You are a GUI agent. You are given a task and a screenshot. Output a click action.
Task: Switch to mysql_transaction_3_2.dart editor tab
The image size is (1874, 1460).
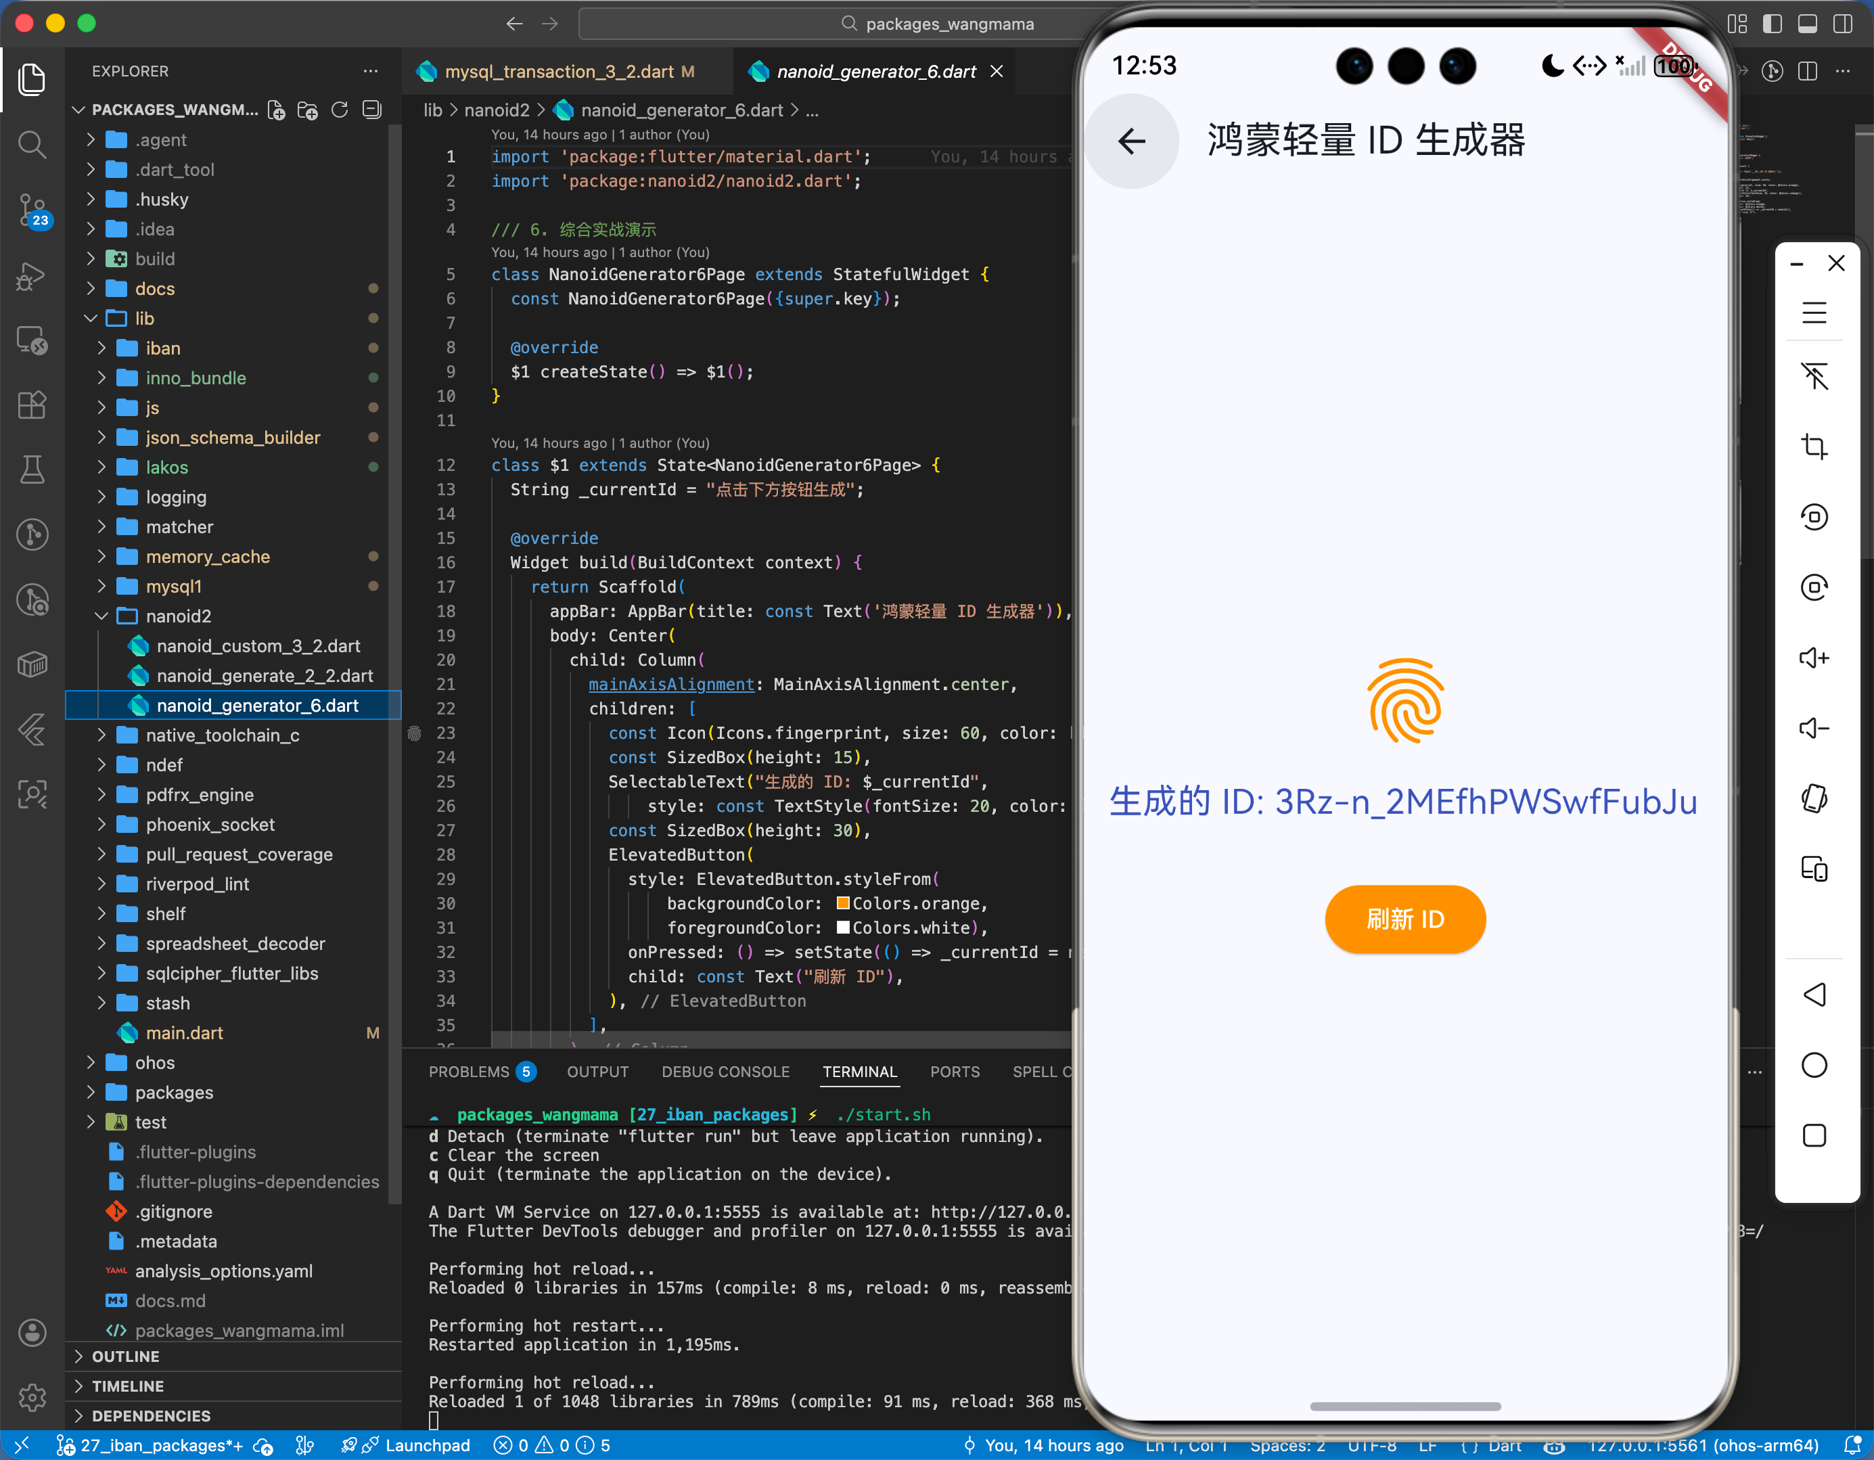[x=557, y=71]
